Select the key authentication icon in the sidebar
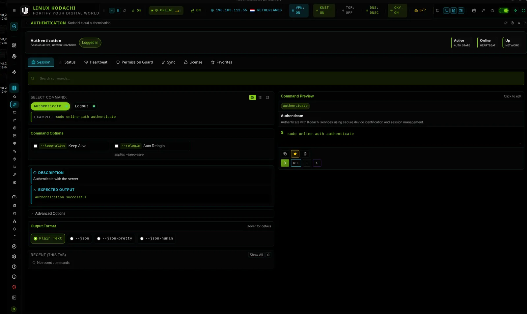 [x=14, y=104]
